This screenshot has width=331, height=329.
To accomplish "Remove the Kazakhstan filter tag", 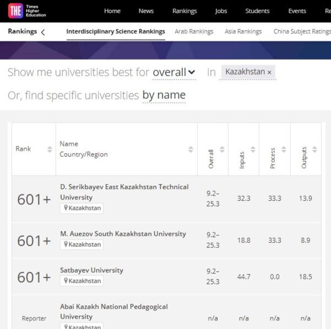I will (x=269, y=72).
